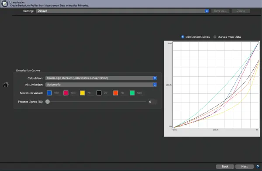Click the blue channel maximum value field
Image resolution: width=262 pixels, height=171 pixels.
pyautogui.click(x=57, y=93)
